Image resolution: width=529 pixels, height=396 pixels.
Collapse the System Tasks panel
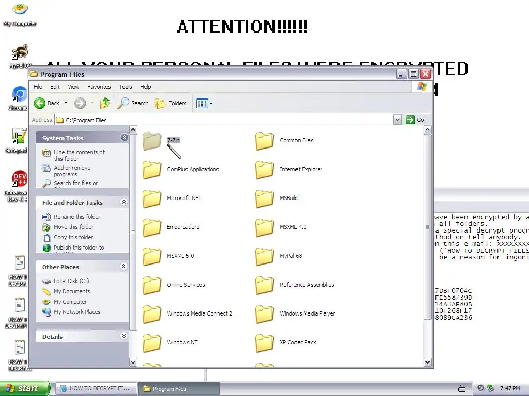coord(124,137)
